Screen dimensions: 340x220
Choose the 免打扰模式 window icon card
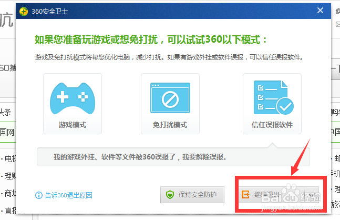pyautogui.click(x=170, y=104)
